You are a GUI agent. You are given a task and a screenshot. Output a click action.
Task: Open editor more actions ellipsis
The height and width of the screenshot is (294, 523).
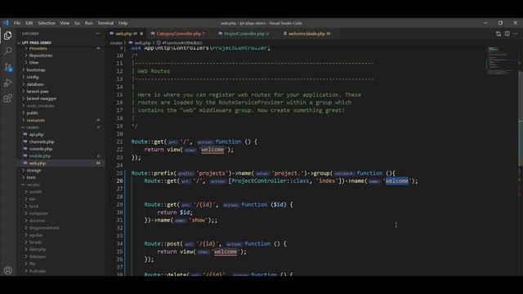(516, 33)
